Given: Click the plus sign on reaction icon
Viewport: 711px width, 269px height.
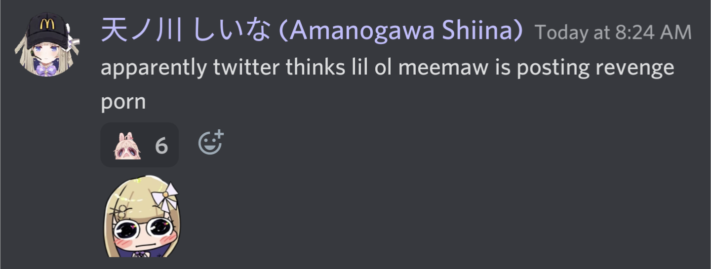Looking at the screenshot, I should tap(218, 135).
